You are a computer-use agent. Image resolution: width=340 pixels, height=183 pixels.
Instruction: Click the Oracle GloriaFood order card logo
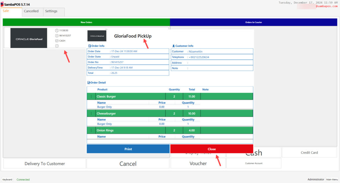(x=29, y=38)
